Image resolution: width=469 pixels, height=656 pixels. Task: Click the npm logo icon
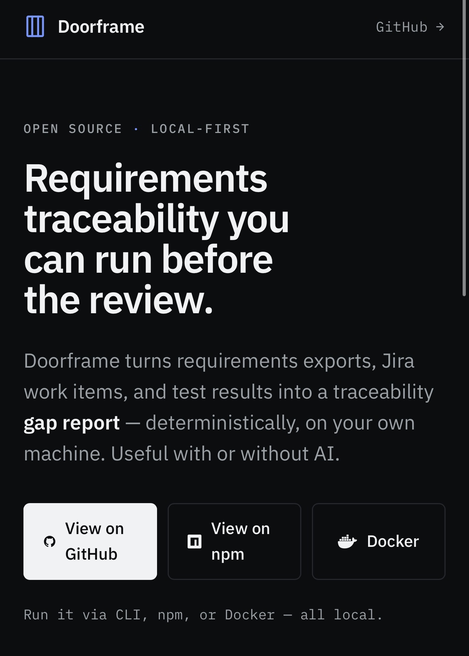(194, 542)
